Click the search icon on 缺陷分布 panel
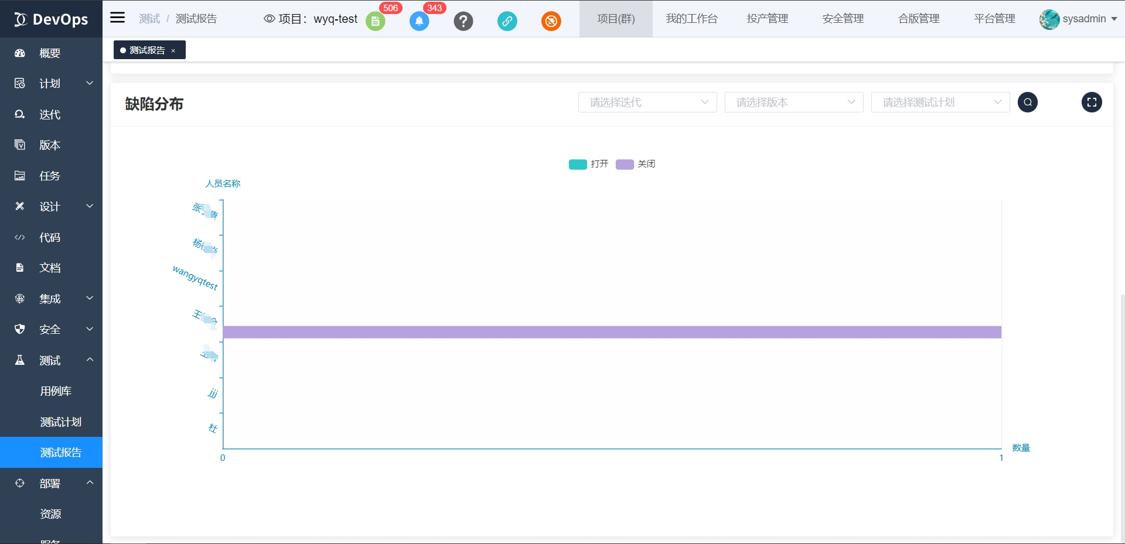 pyautogui.click(x=1028, y=102)
